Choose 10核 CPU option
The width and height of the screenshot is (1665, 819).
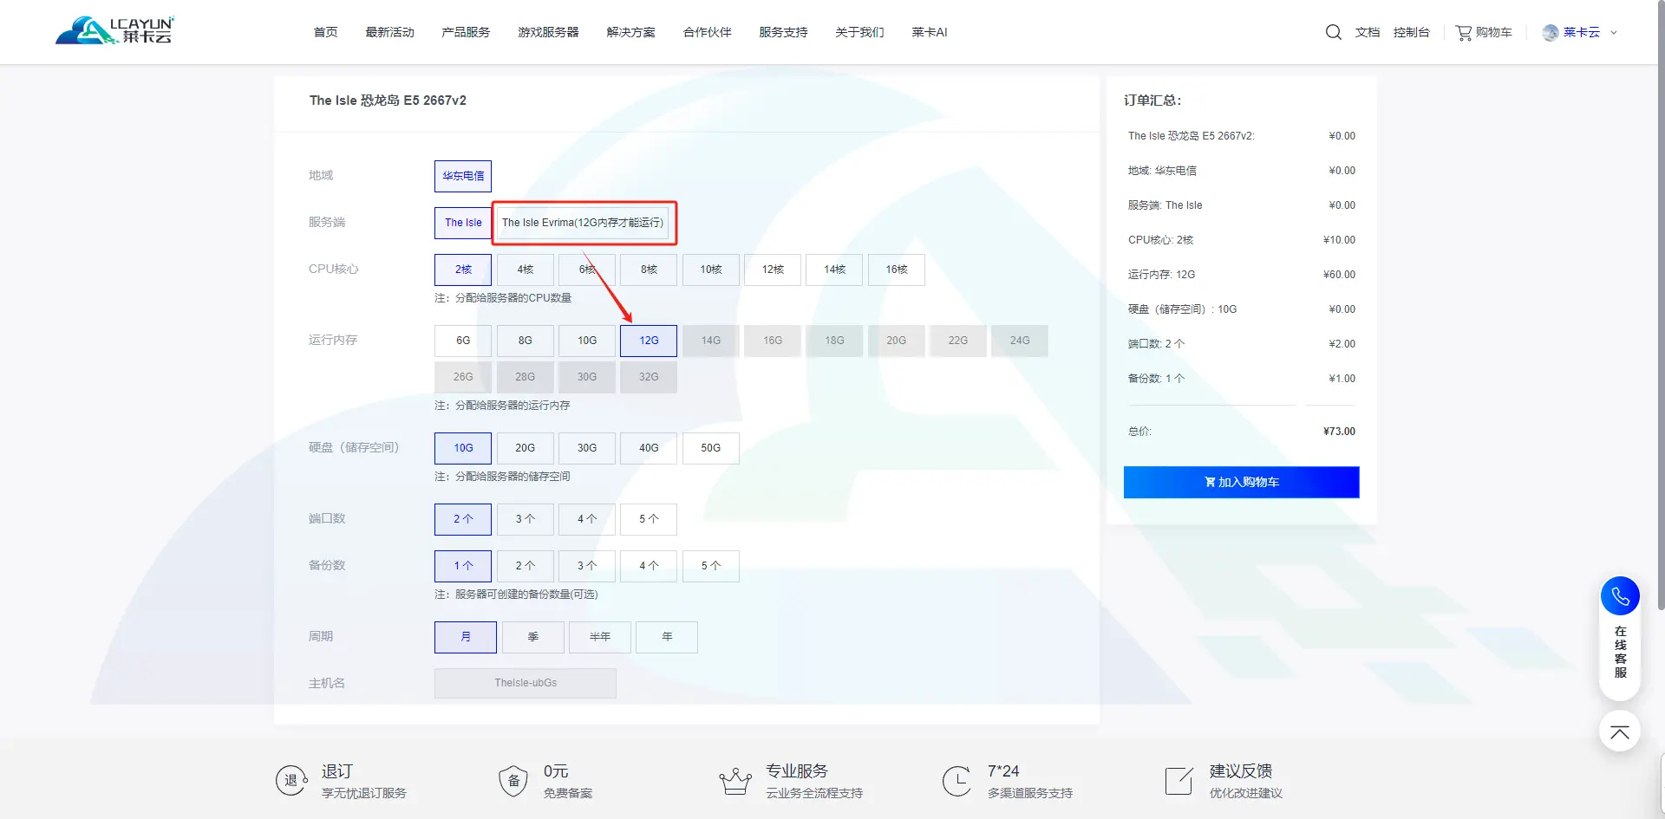pyautogui.click(x=711, y=270)
